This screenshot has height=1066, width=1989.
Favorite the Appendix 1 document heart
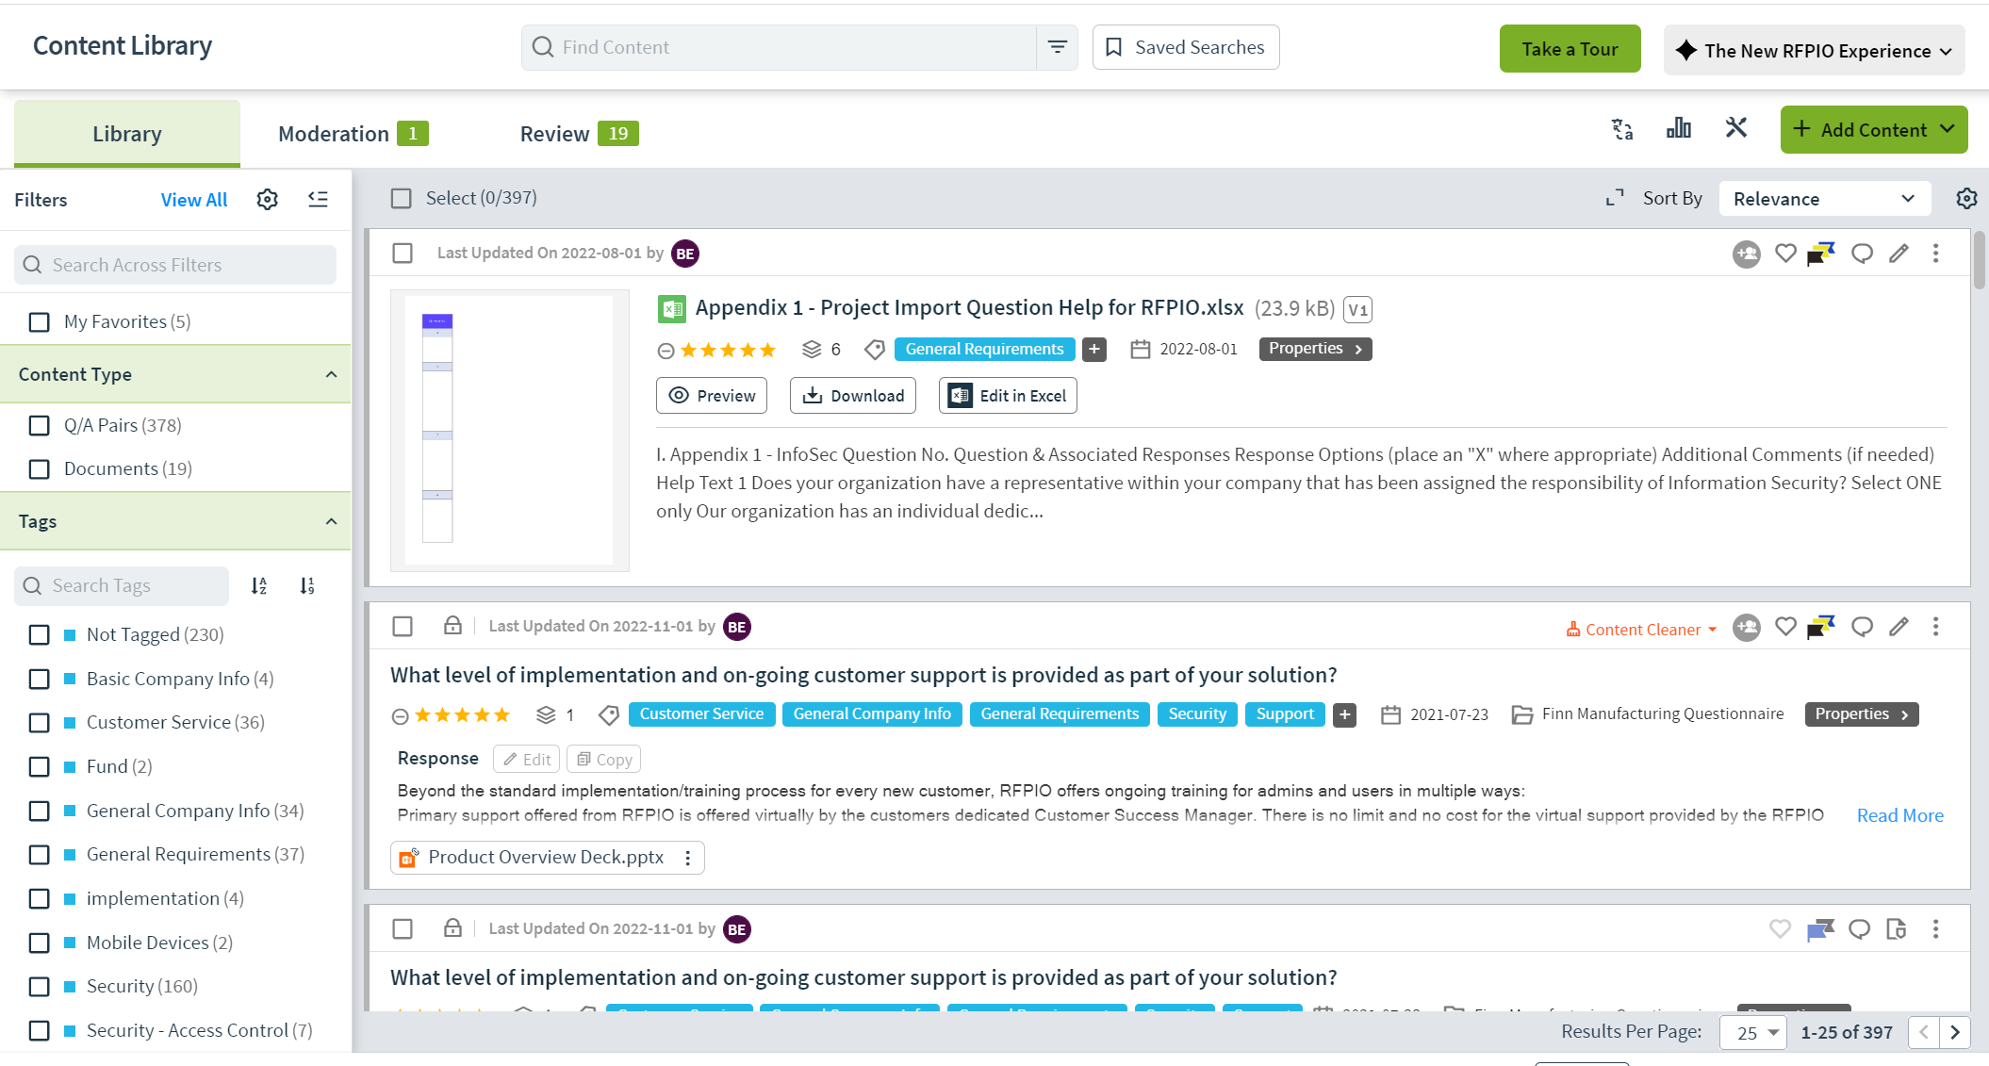click(x=1785, y=254)
